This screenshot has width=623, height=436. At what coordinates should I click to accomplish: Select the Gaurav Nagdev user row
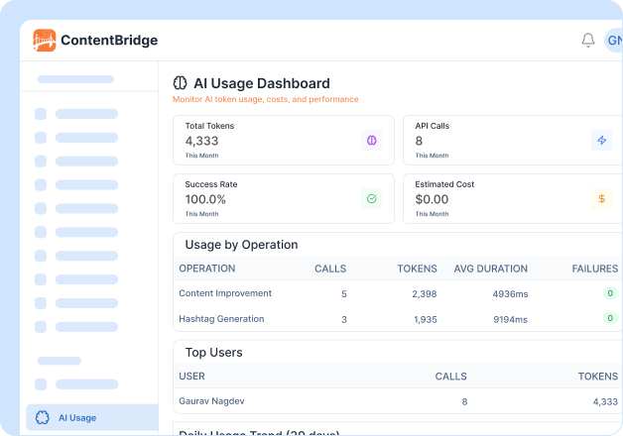point(398,401)
